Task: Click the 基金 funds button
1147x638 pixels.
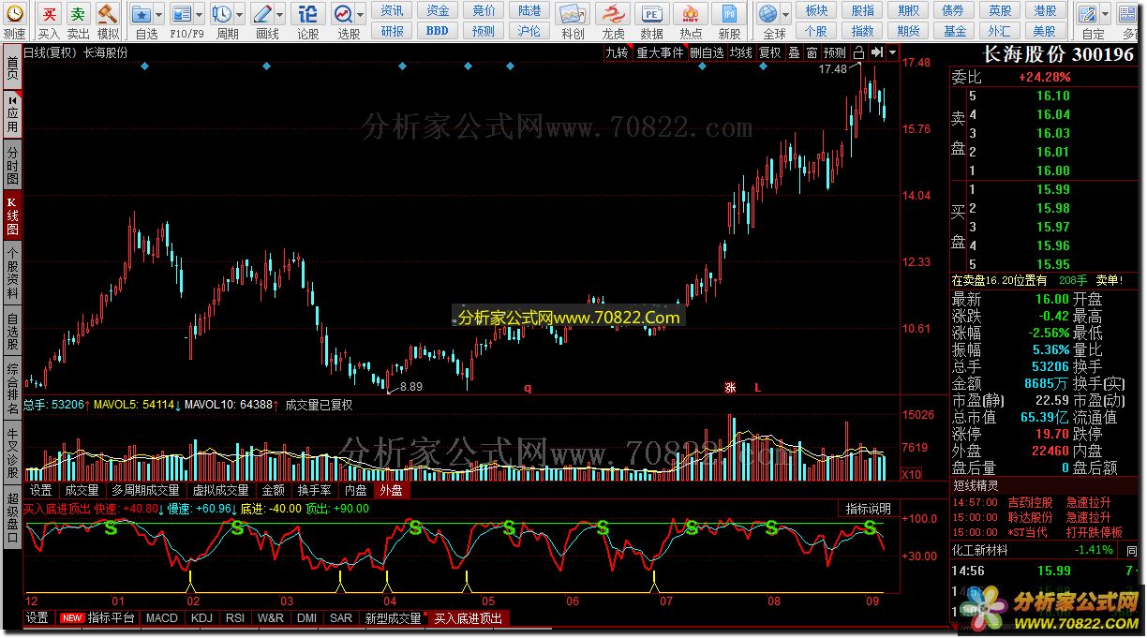Action: pos(955,31)
